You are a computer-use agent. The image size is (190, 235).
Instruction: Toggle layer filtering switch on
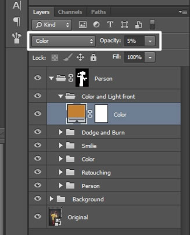[153, 25]
